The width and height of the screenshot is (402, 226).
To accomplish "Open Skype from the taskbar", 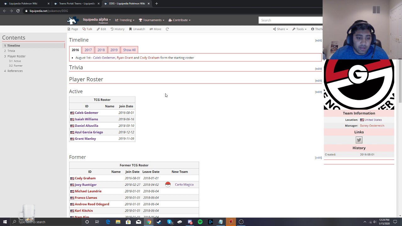I will 169,222.
